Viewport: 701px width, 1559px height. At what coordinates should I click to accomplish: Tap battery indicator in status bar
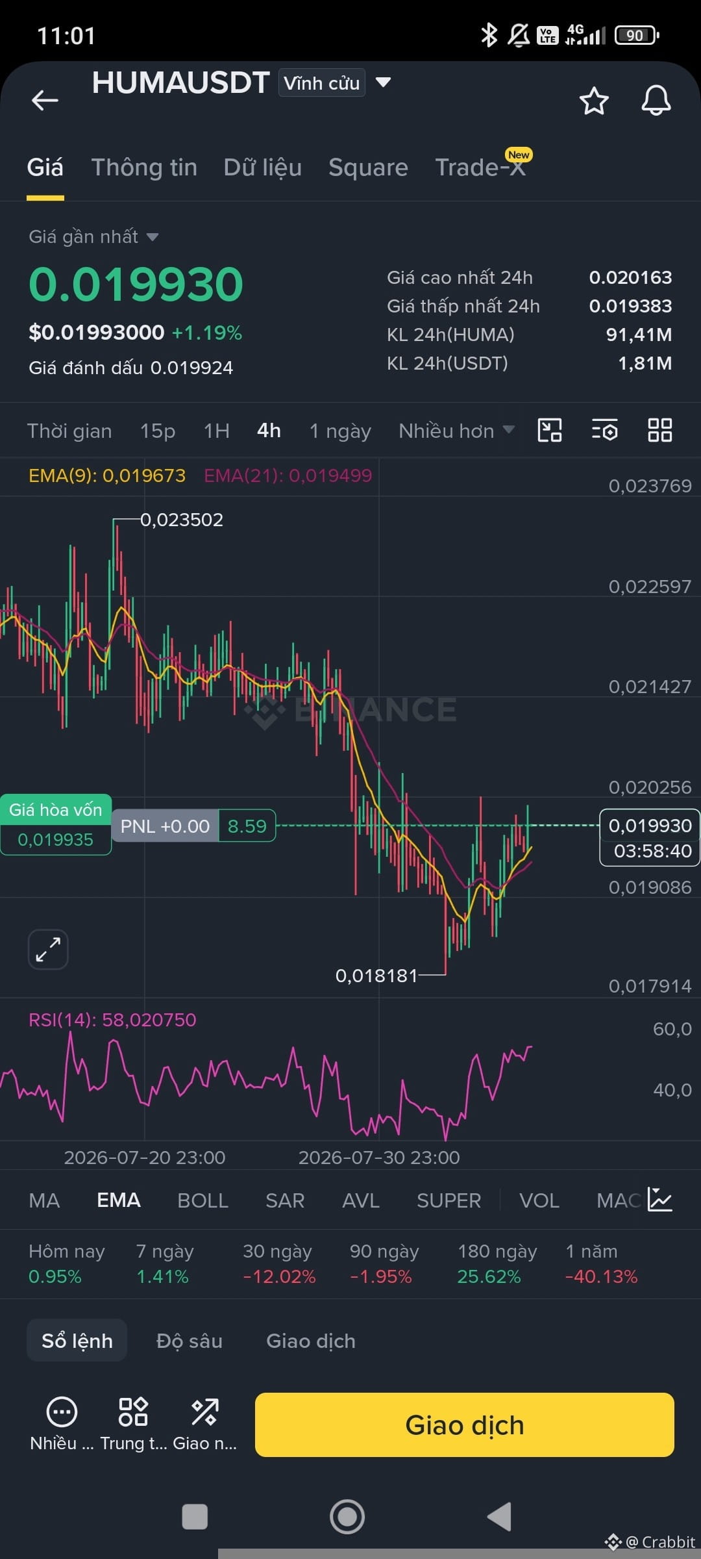[x=637, y=35]
